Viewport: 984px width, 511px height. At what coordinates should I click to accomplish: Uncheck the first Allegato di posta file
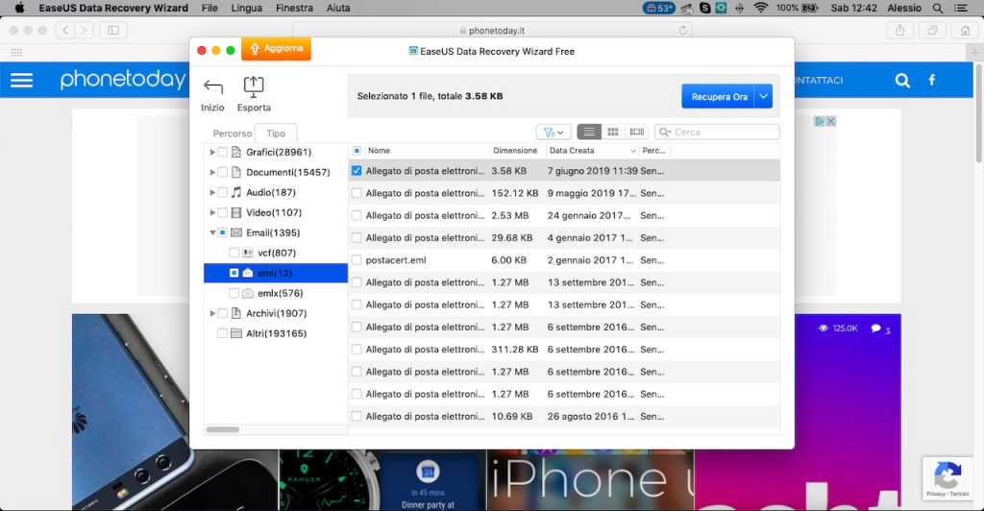pyautogui.click(x=357, y=171)
